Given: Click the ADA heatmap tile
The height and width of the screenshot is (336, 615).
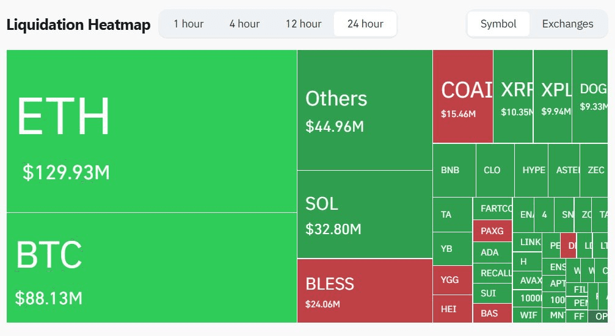Looking at the screenshot, I should coord(492,252).
